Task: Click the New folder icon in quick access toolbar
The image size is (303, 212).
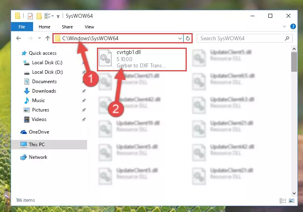Action: (39, 16)
